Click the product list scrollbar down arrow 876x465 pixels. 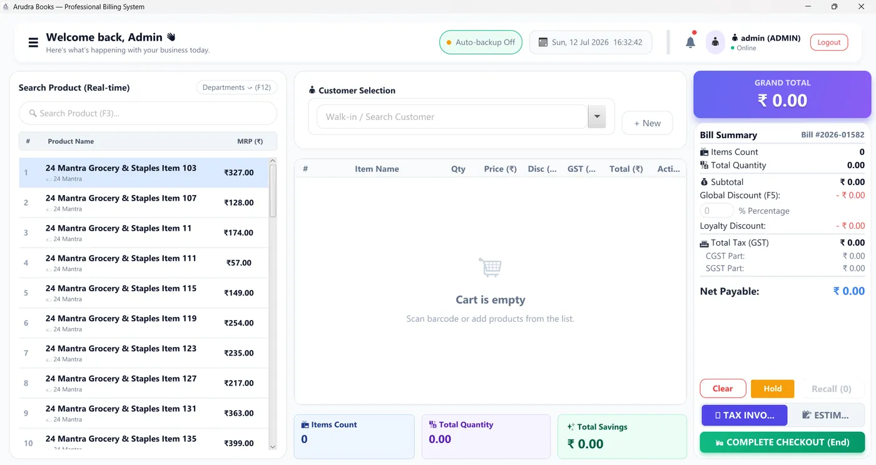click(272, 446)
